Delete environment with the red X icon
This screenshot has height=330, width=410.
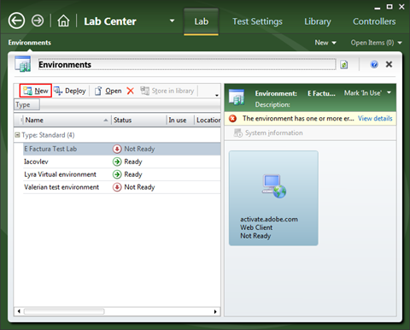click(x=131, y=91)
